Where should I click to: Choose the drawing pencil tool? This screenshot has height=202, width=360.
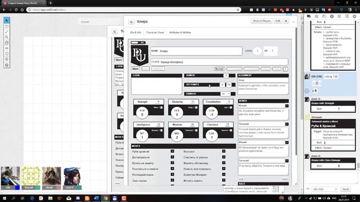(7, 32)
